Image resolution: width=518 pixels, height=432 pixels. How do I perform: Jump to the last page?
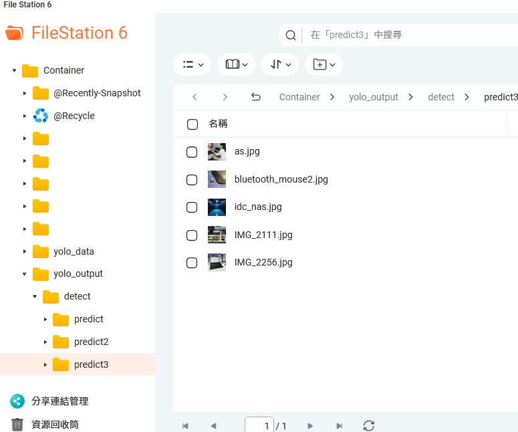click(340, 426)
